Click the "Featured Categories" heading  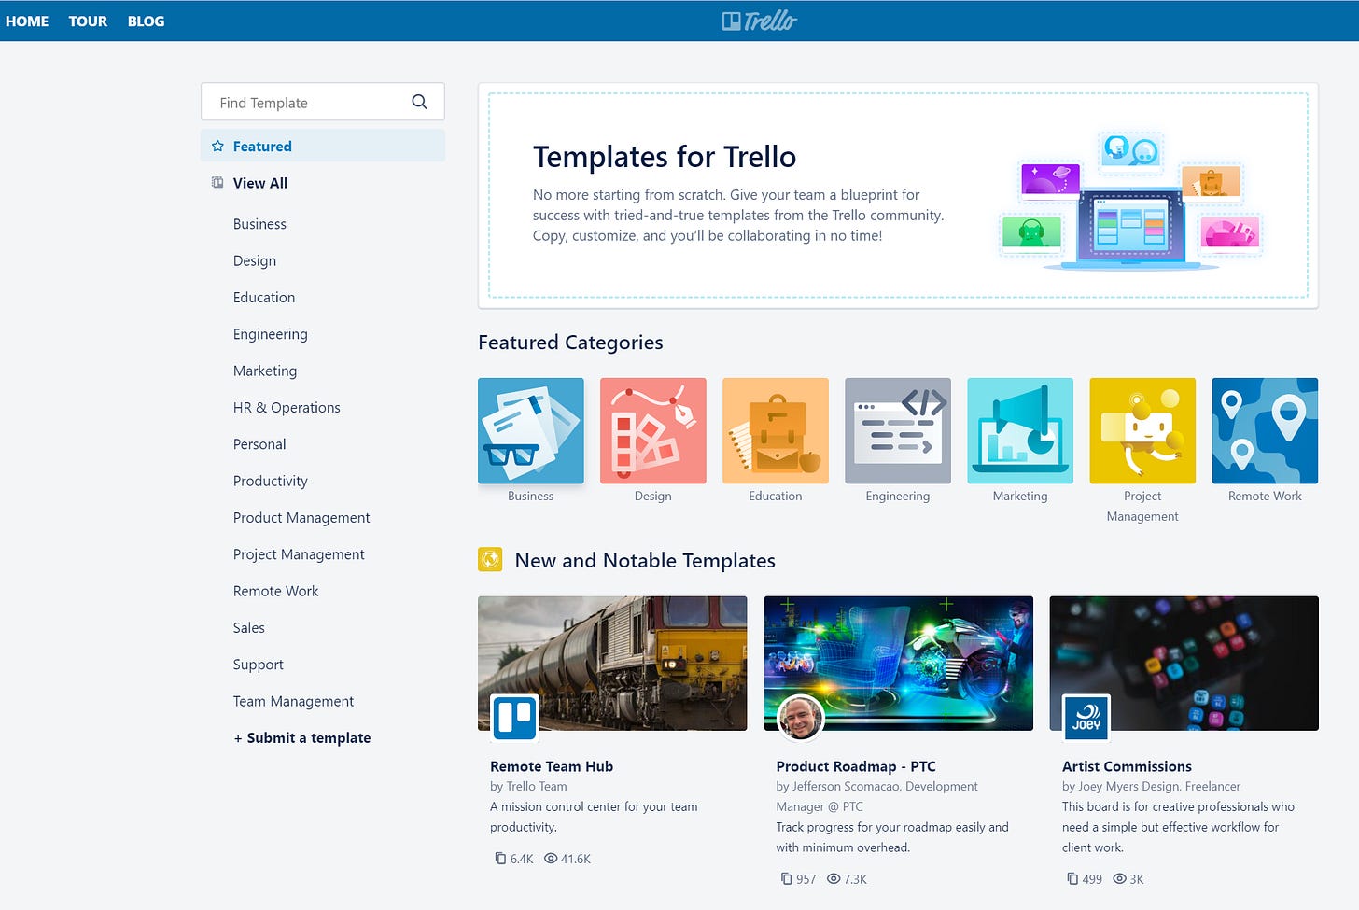pos(570,343)
